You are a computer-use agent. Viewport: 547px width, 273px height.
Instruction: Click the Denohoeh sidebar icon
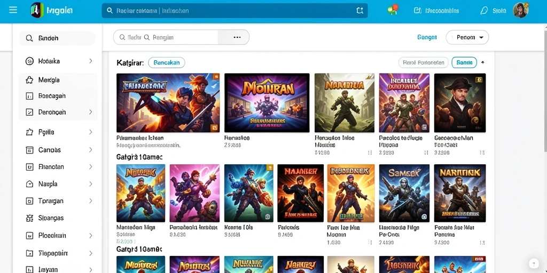point(30,112)
